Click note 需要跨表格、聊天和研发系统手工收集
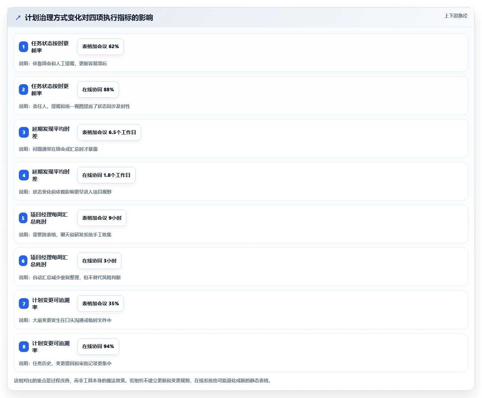Viewport: 482px width, 398px height. pos(72,235)
